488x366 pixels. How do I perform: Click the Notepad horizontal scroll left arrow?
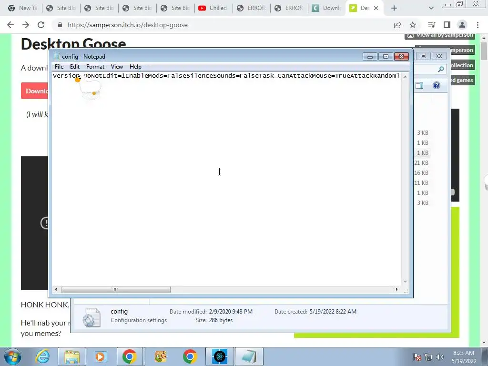(56, 289)
